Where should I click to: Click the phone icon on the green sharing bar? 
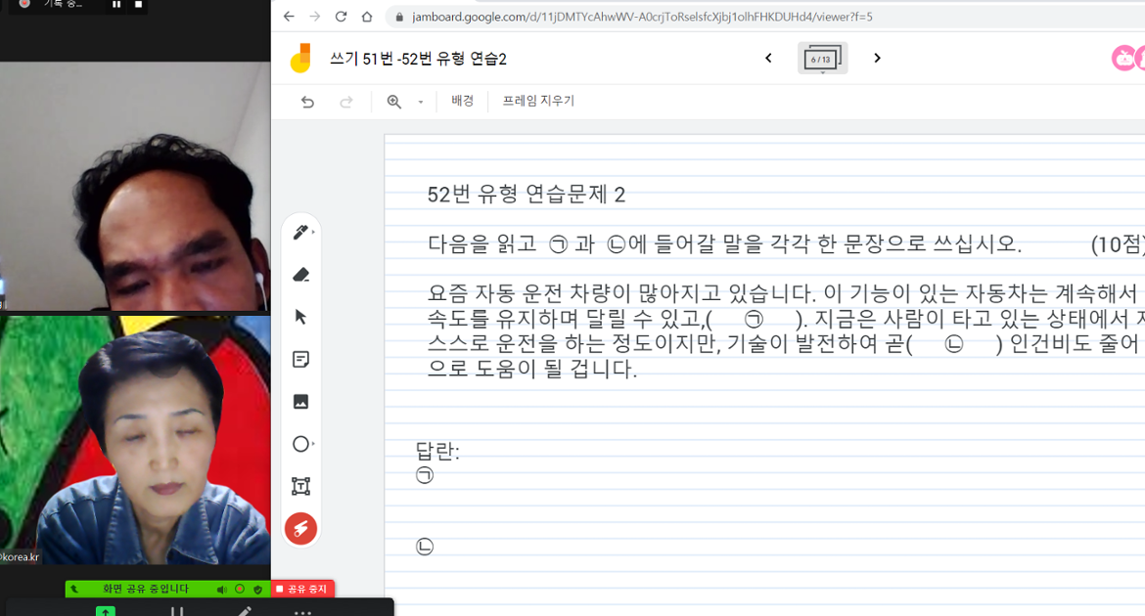click(74, 589)
